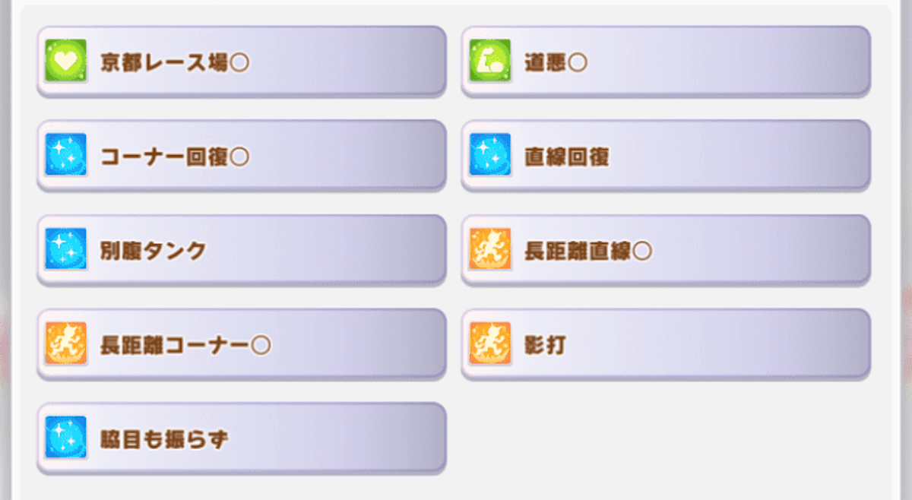Click the green heart icon beside 京都レース場○
This screenshot has width=912, height=500.
click(65, 61)
